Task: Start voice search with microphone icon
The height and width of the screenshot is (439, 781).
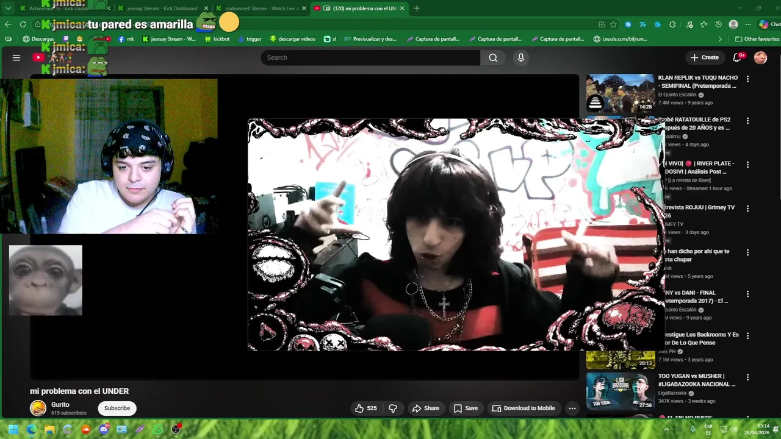Action: (520, 57)
